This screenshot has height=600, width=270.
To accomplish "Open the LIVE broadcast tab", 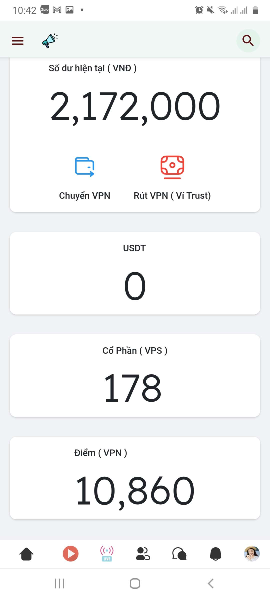I will pos(107,553).
